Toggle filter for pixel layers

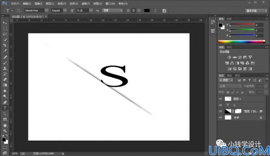click(x=239, y=80)
